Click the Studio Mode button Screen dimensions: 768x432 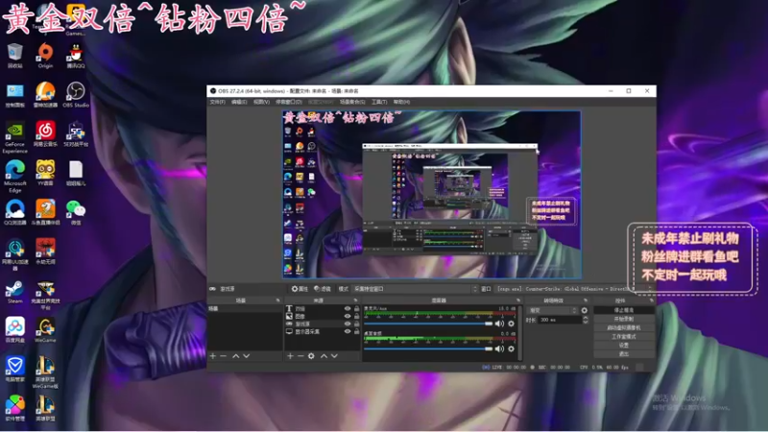[623, 337]
